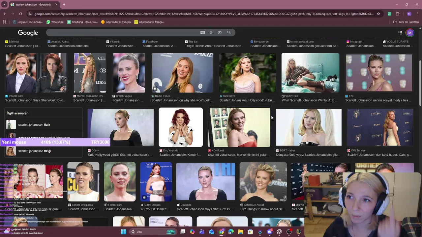This screenshot has width=422, height=237.
Task: Select related search scarlett johansson fizik
Action: click(x=43, y=125)
